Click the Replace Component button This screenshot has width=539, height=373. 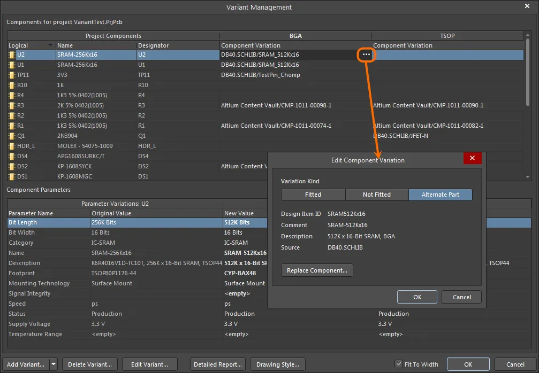tap(317, 270)
